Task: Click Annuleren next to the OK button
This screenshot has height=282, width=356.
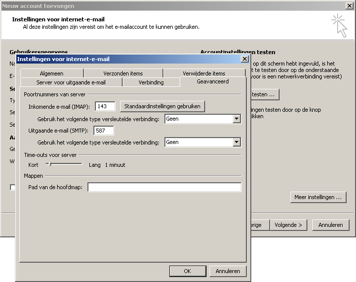Action: coord(228,271)
